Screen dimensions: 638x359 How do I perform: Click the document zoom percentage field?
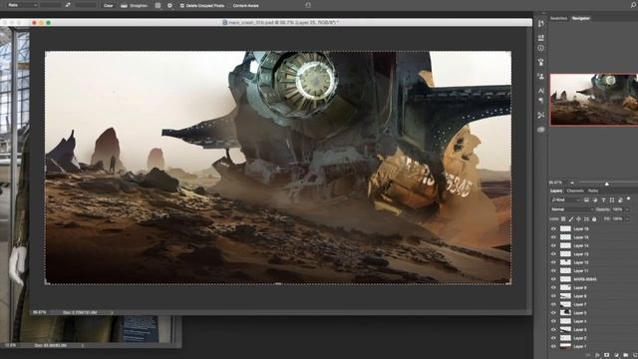click(40, 312)
